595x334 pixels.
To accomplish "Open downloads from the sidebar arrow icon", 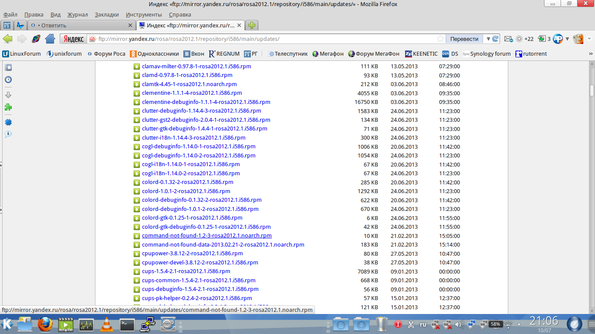I will click(x=8, y=95).
